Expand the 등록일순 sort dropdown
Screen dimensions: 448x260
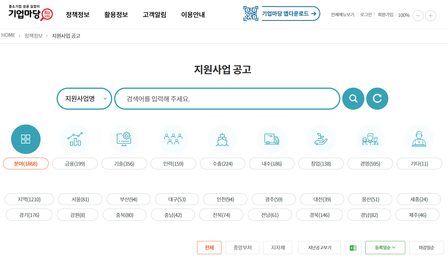pos(385,248)
